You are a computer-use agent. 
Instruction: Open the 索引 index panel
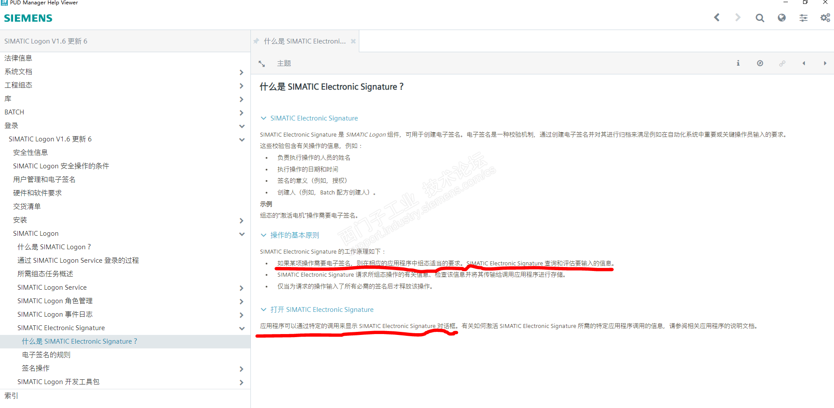pos(11,396)
